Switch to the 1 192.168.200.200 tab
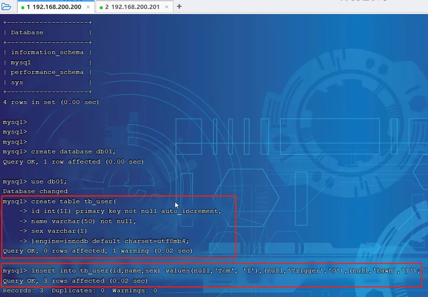428x297 pixels. coord(56,7)
